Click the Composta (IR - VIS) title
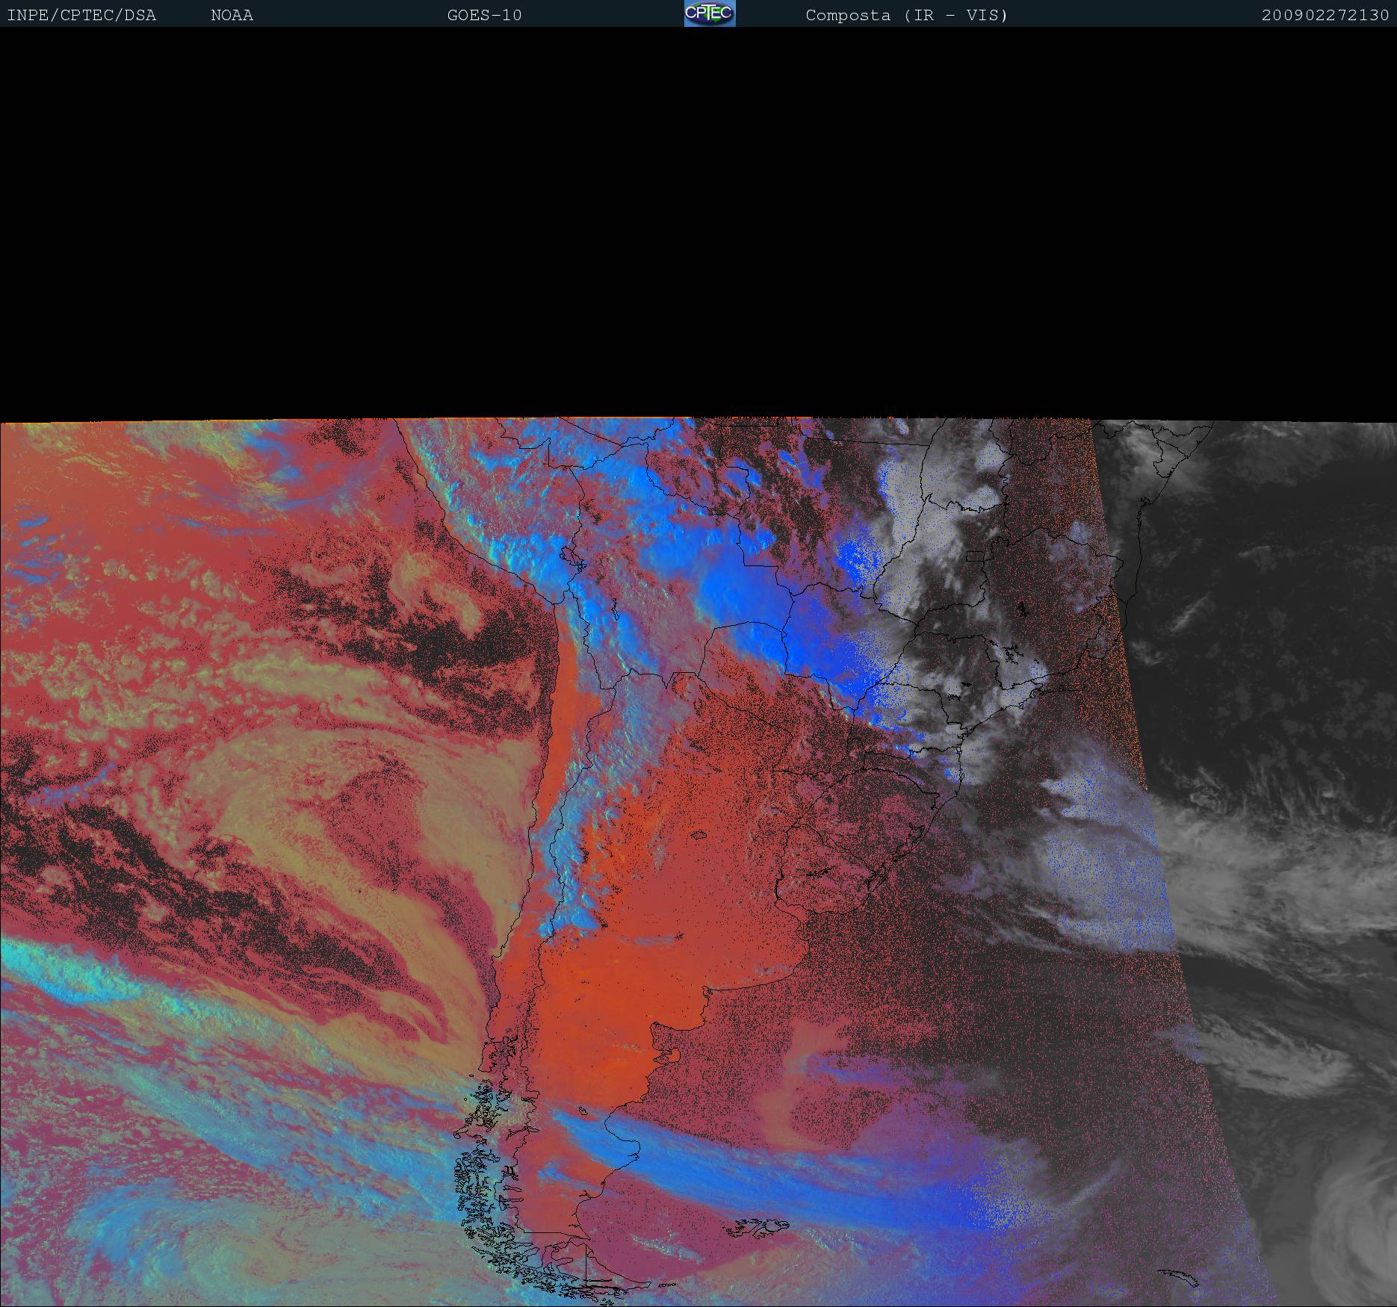The height and width of the screenshot is (1307, 1397). [907, 16]
